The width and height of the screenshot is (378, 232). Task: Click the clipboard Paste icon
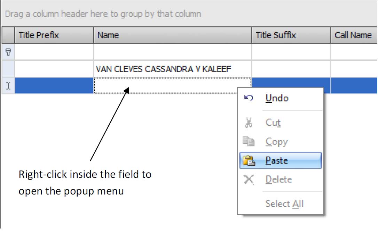coord(248,160)
